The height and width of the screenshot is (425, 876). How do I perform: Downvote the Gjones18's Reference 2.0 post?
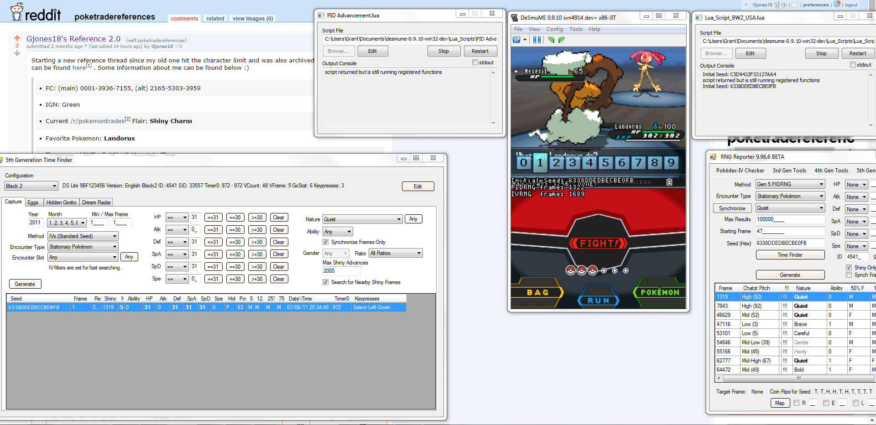click(x=17, y=53)
